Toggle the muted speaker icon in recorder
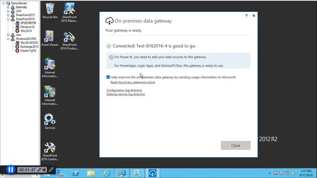 [x=44, y=170]
